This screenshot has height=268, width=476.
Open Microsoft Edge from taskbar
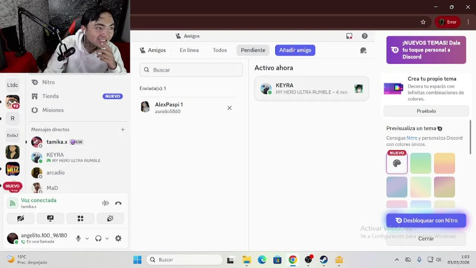pos(262,259)
